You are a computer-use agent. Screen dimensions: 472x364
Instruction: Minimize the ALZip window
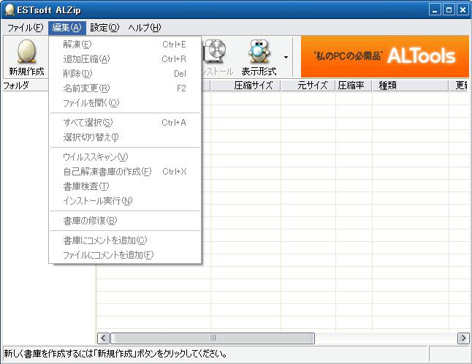pyautogui.click(x=435, y=10)
